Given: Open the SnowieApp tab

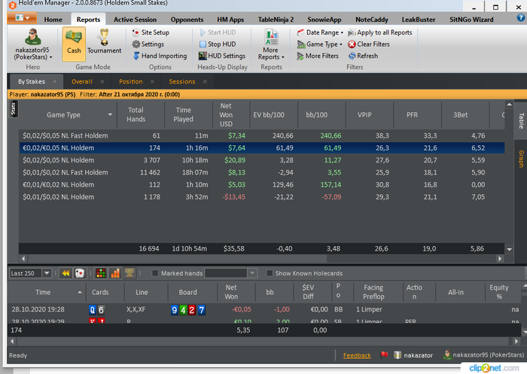Looking at the screenshot, I should (x=324, y=20).
